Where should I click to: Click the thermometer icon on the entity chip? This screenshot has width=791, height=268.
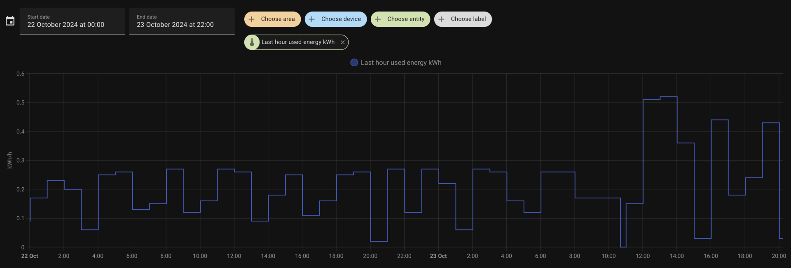[x=252, y=42]
